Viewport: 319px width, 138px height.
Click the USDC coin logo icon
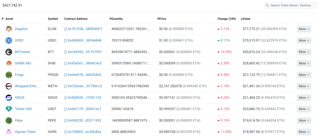point(9,41)
